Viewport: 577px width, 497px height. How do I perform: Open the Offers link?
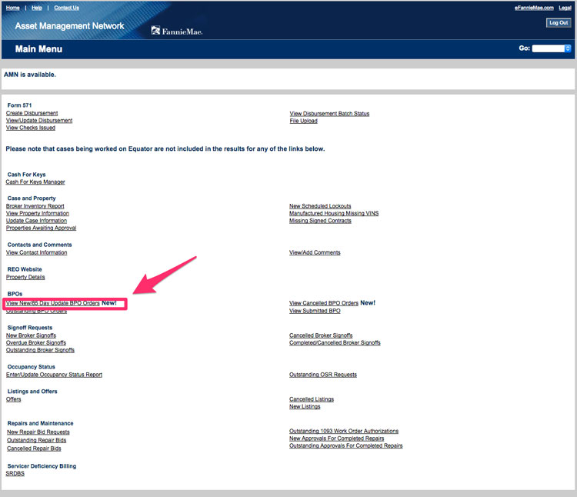point(14,400)
